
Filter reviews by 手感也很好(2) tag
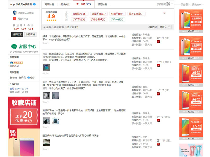point(98,19)
